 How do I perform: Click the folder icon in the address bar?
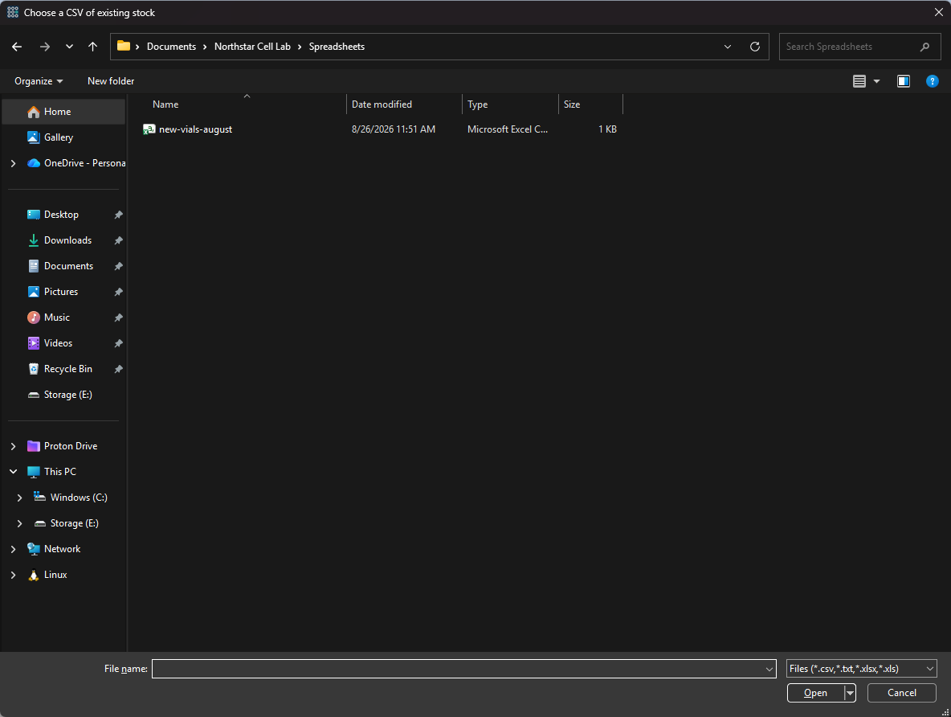point(124,46)
